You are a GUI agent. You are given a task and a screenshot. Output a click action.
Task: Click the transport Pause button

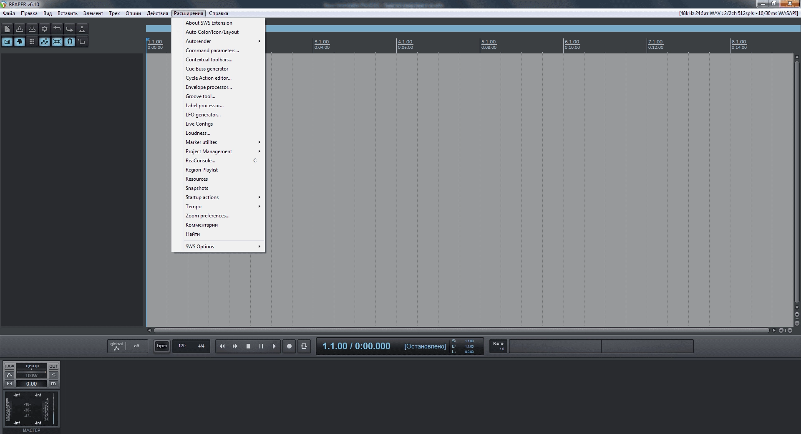coord(261,346)
